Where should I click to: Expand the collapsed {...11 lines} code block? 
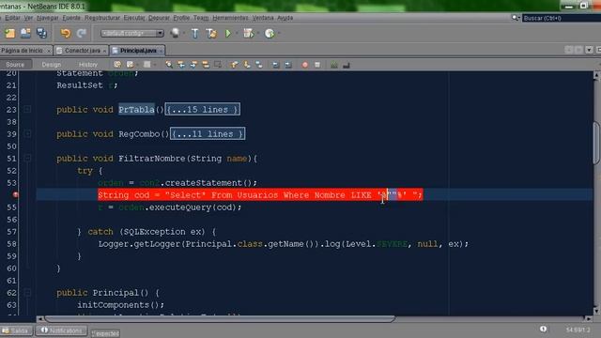(x=208, y=133)
